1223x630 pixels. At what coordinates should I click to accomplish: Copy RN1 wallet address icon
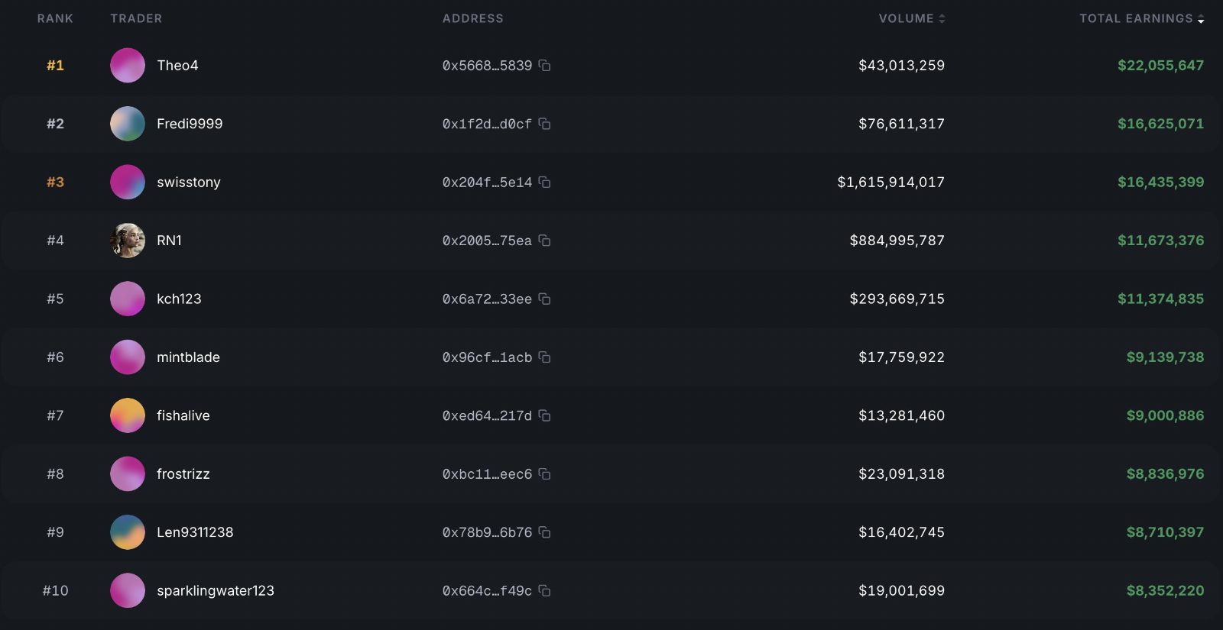point(544,241)
